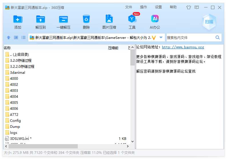227x159 pixels.
Task: Click the 扫描 (Scan) hexagon button
Action: 209,22
